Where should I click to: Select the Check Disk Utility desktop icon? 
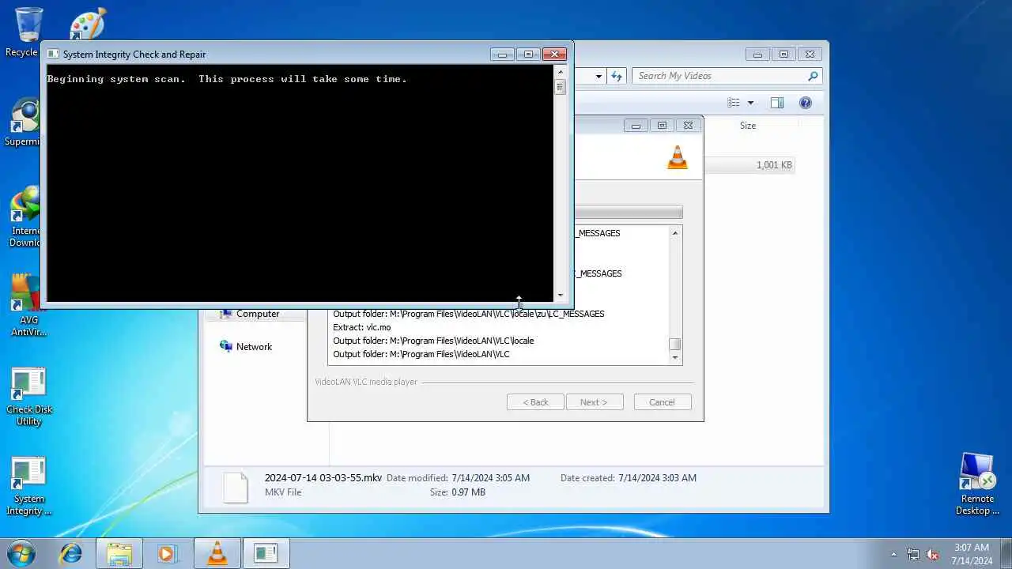coord(28,397)
